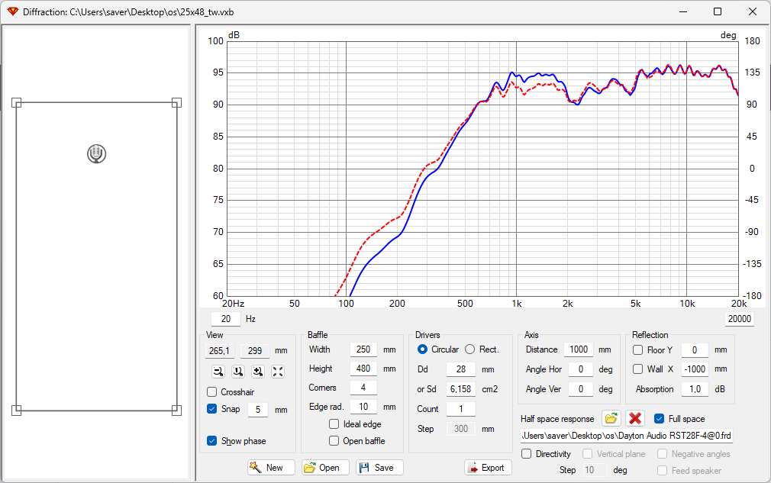Select top-left baffle corner handle
Screen dimensions: 771x483
pyautogui.click(x=16, y=103)
